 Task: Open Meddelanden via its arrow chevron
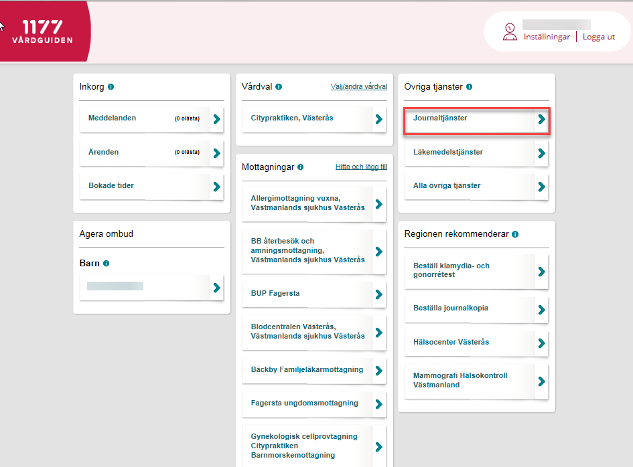tap(216, 119)
